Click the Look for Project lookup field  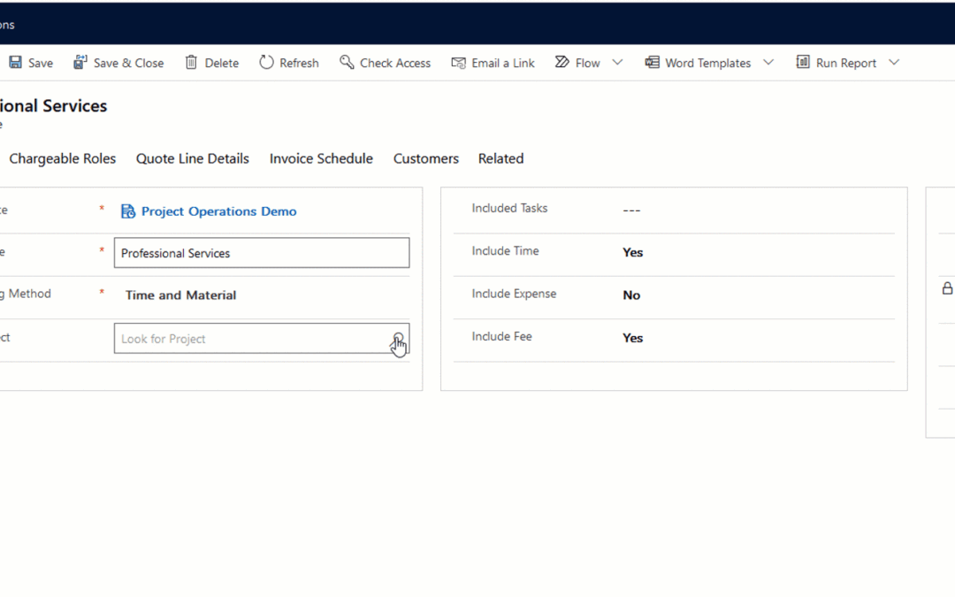(262, 338)
